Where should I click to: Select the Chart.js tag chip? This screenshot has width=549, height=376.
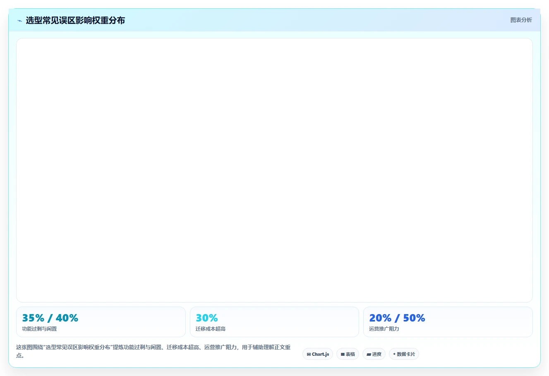318,354
